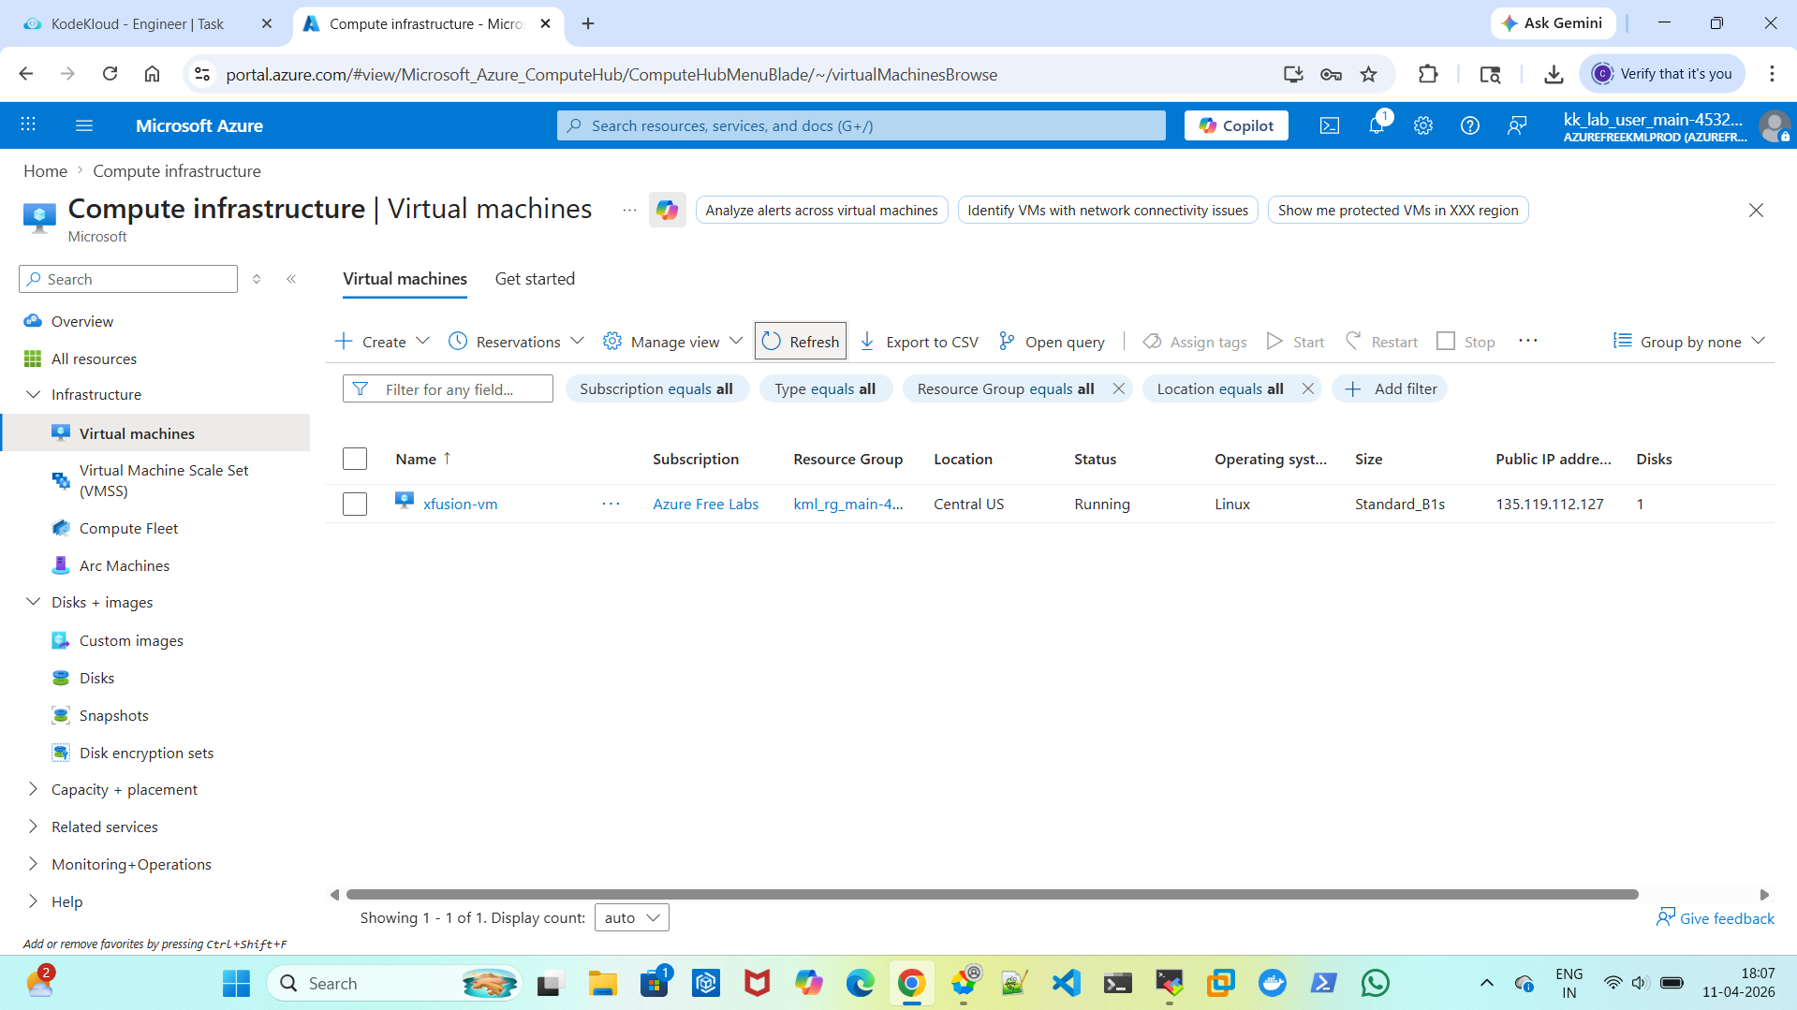This screenshot has height=1010, width=1797.
Task: Remove the Resource Group filter
Action: [x=1118, y=388]
